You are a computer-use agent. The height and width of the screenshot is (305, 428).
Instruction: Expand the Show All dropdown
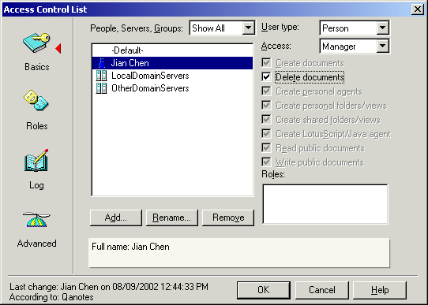tap(248, 28)
